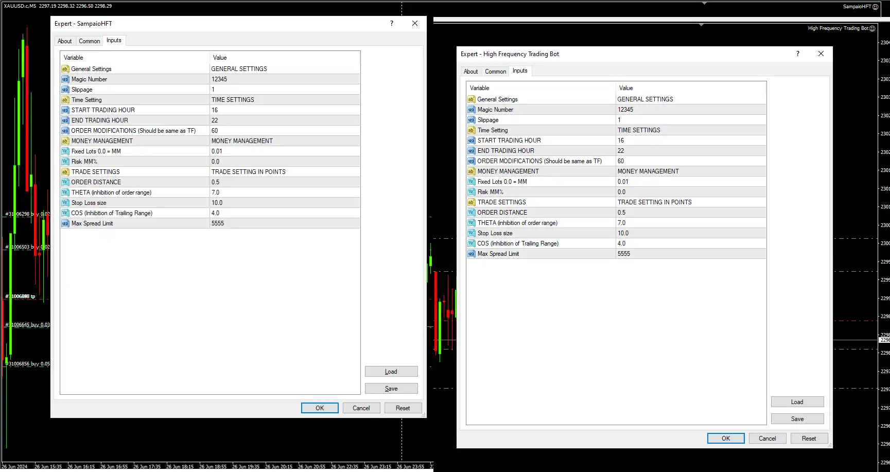This screenshot has height=472, width=890.
Task: Cancel the SampaioHFT dialog
Action: tap(361, 408)
